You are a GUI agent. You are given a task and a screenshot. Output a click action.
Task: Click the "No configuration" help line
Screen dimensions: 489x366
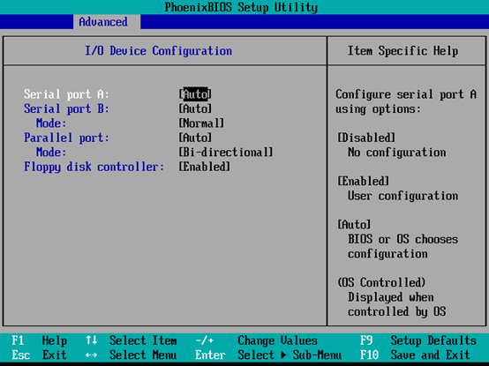pos(397,153)
